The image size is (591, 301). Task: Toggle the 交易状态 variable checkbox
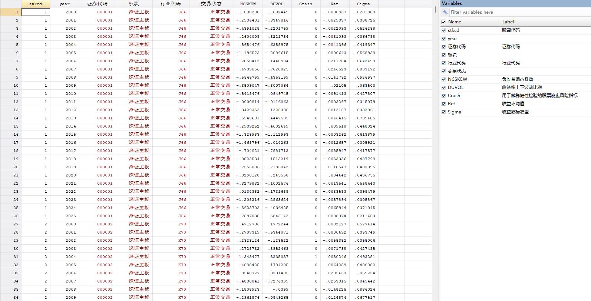click(444, 71)
